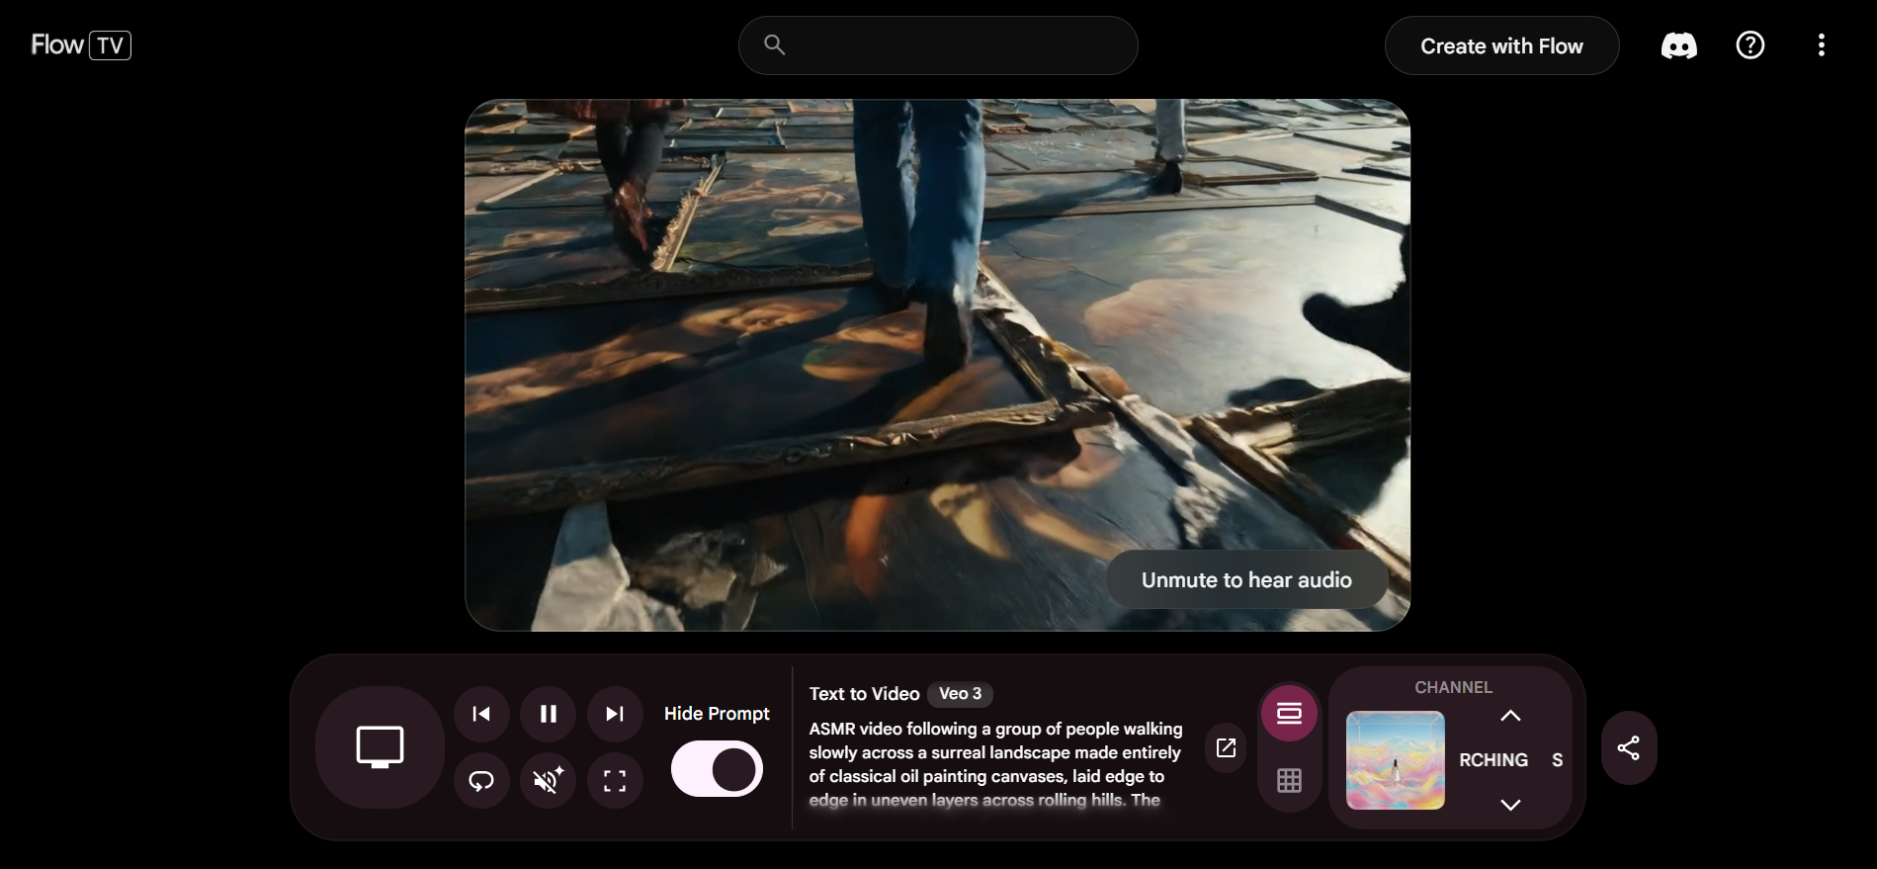Open the help question mark icon
This screenshot has width=1877, height=869.
1749,45
